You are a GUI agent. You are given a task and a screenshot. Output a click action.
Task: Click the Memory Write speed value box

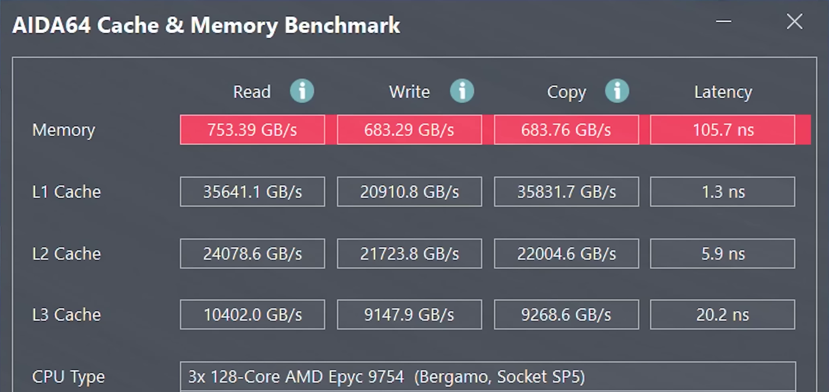point(409,129)
